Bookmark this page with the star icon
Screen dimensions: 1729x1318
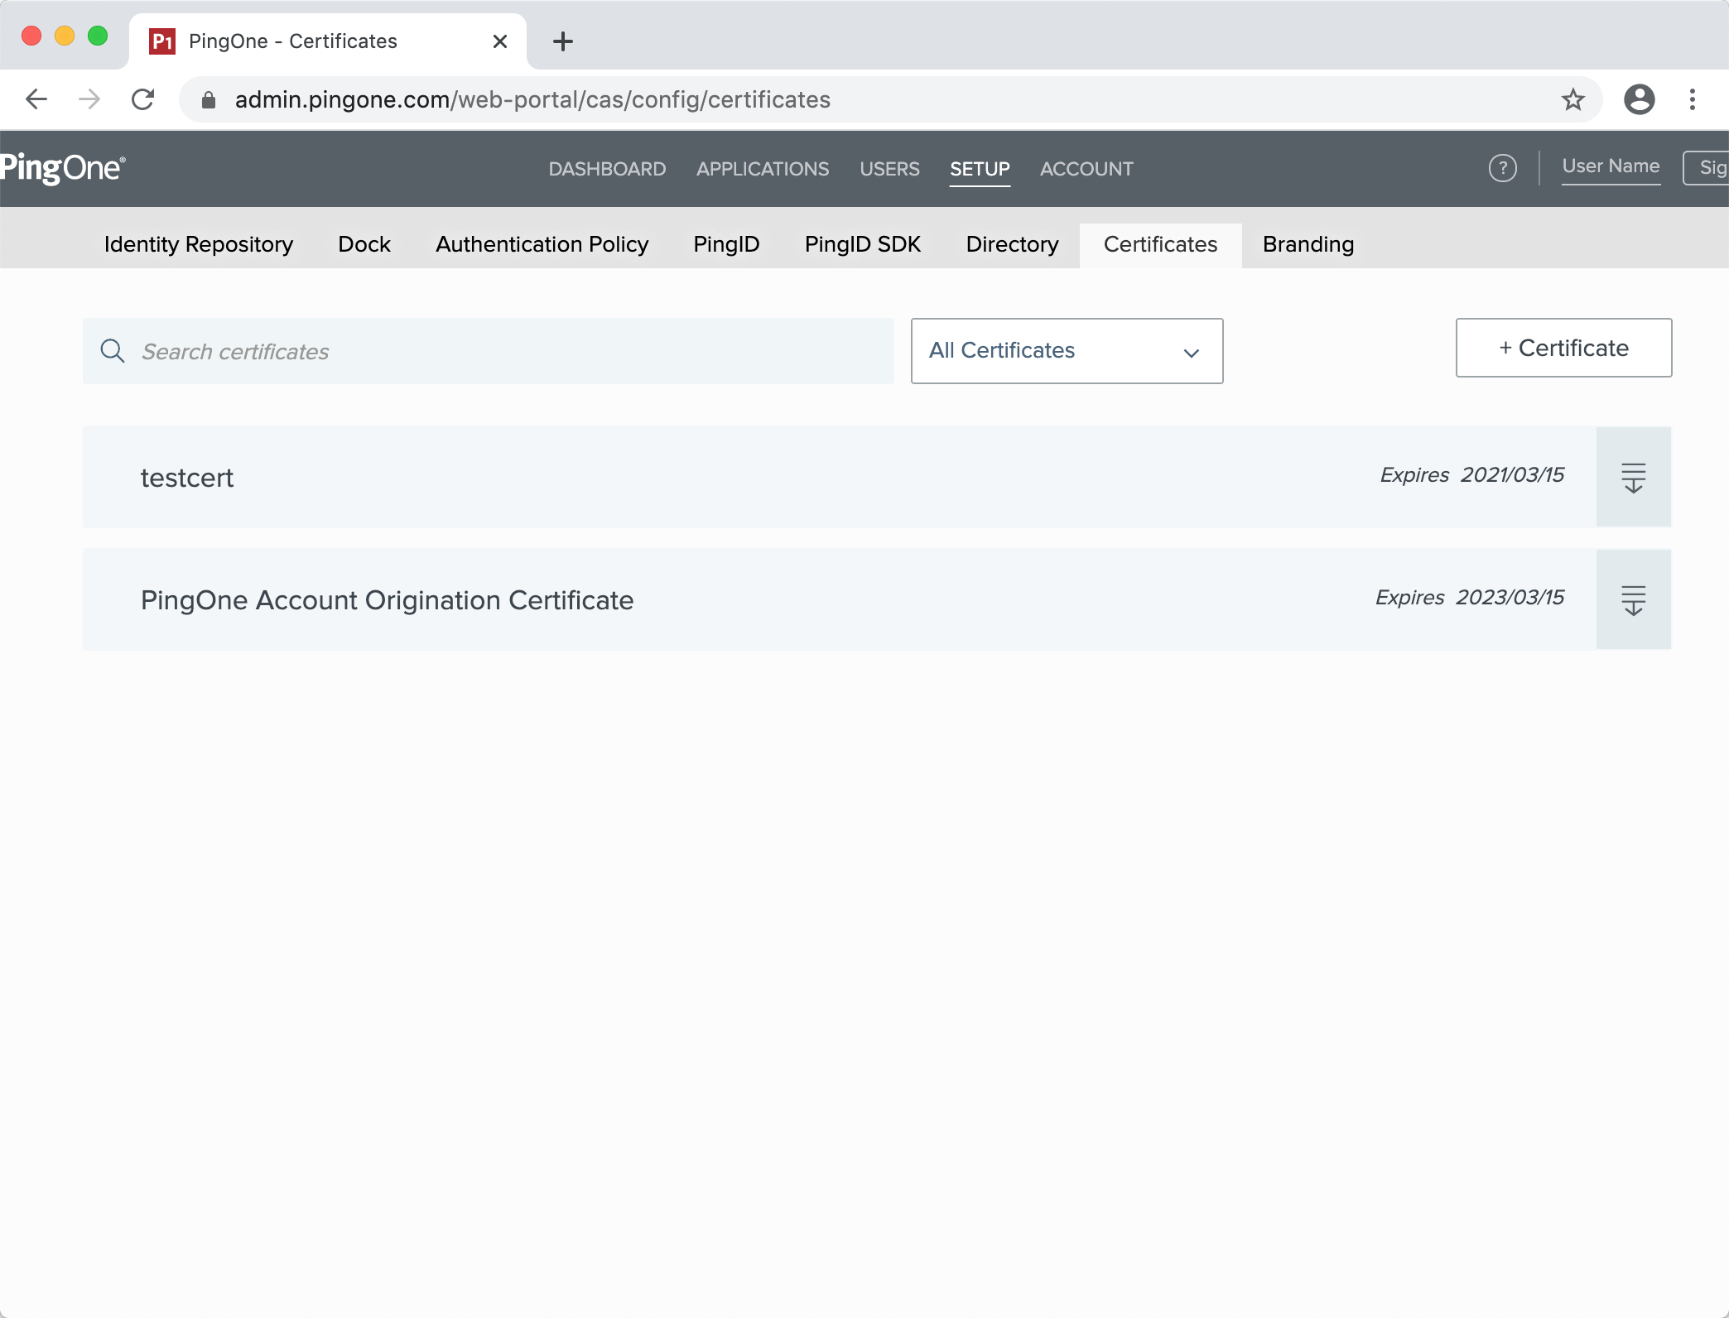tap(1572, 99)
